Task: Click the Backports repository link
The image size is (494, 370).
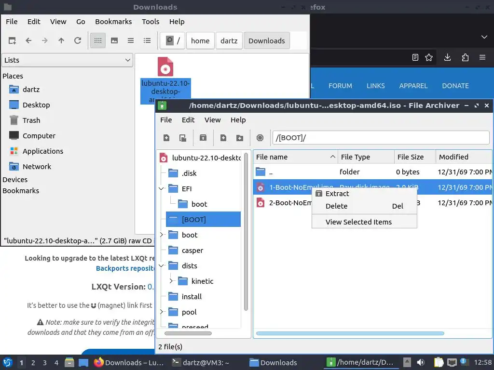Action: 125,268
